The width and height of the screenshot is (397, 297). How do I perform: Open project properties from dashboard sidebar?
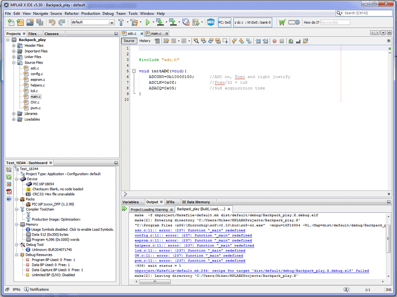coord(9,170)
